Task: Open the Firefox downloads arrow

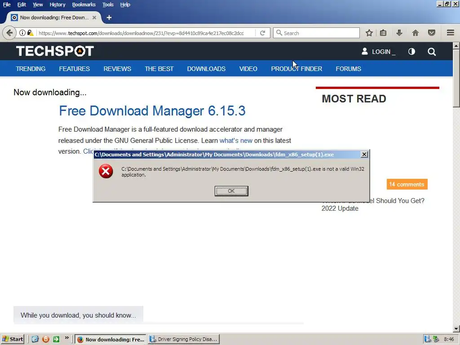Action: (x=399, y=33)
